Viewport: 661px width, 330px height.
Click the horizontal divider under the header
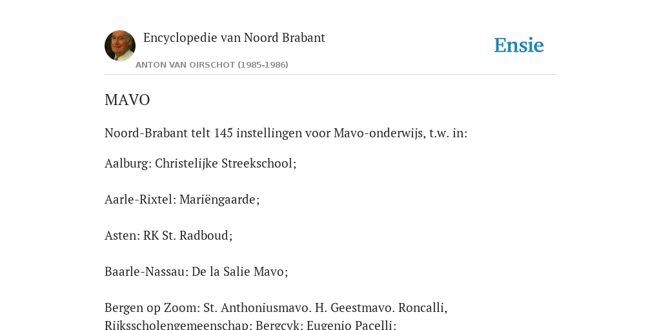pyautogui.click(x=330, y=75)
